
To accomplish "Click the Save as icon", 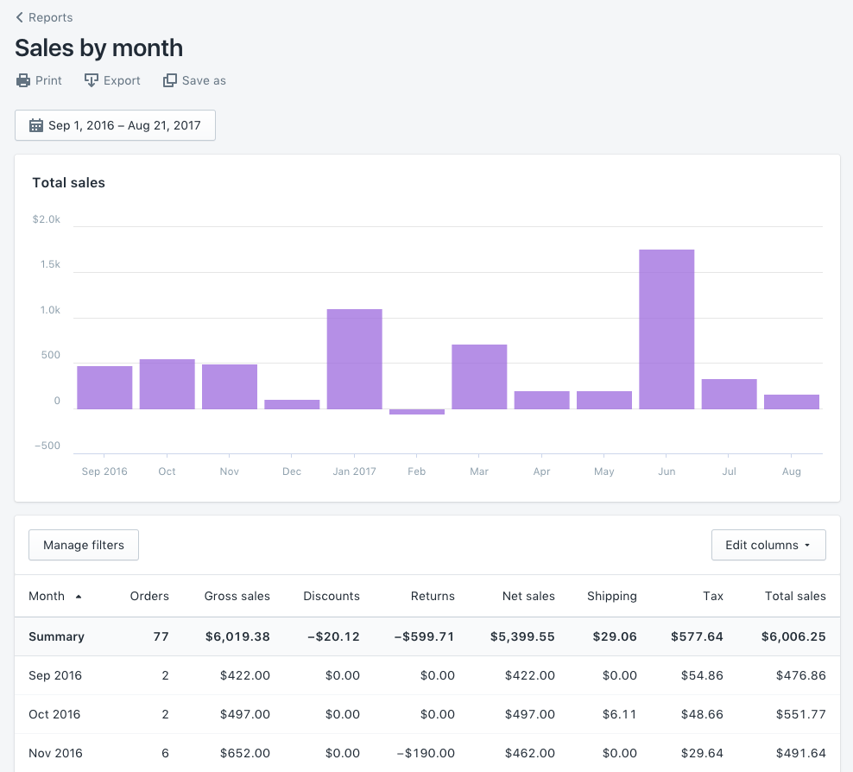I will click(169, 79).
